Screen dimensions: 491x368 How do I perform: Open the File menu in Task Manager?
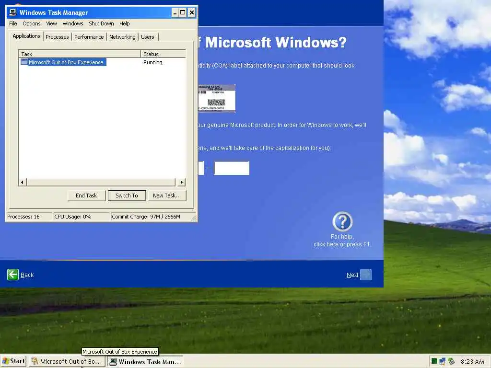[13, 23]
